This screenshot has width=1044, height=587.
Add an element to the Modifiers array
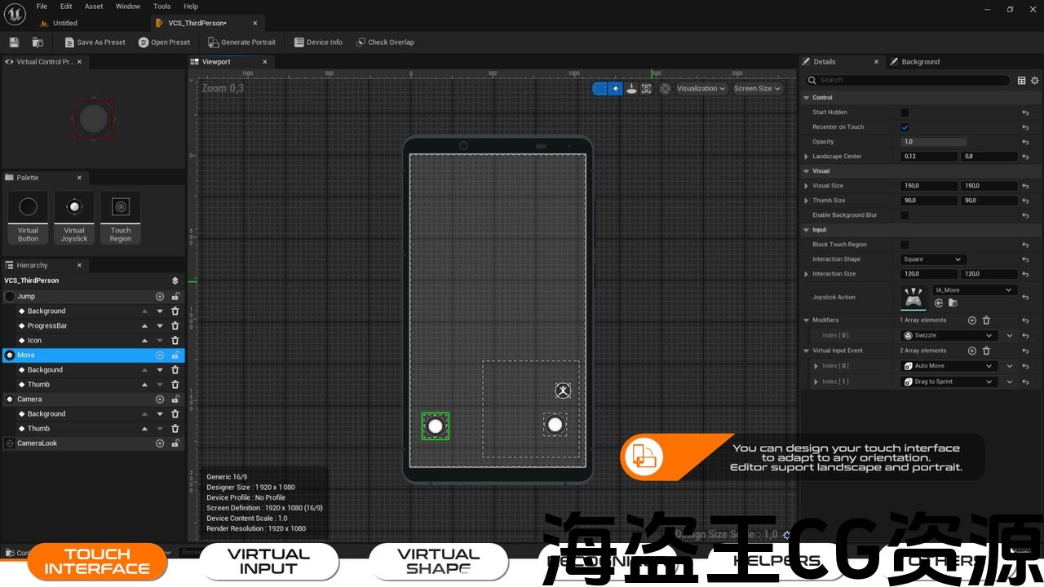coord(971,320)
